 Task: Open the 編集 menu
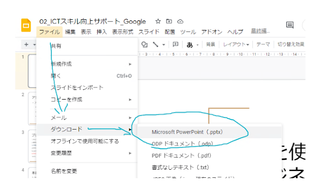coord(70,31)
